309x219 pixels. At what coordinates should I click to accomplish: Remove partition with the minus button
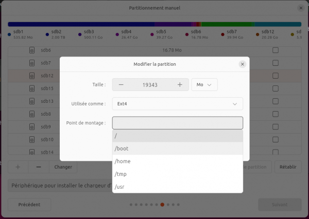[39, 167]
